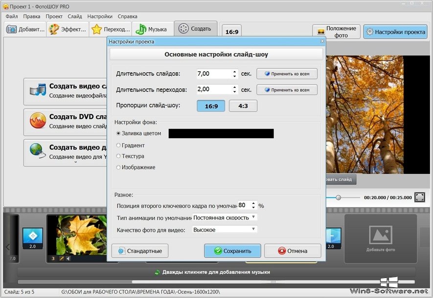Toggle fullscreen preview icon
433x298 pixels.
(x=419, y=197)
